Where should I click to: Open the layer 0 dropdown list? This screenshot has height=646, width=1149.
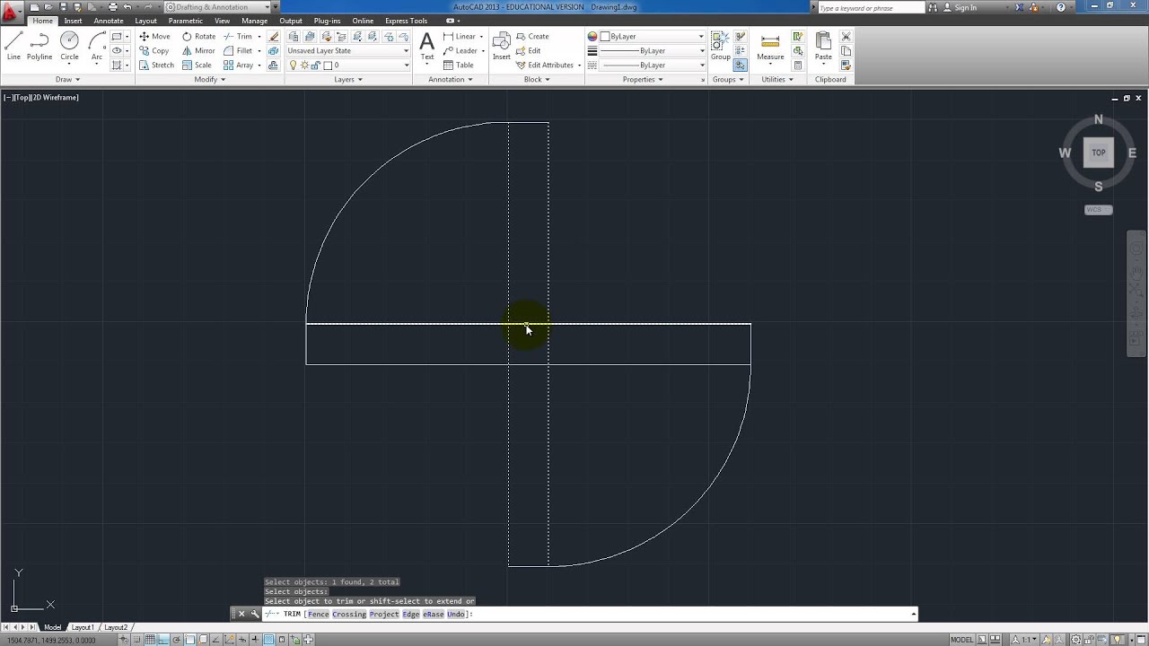coord(348,65)
